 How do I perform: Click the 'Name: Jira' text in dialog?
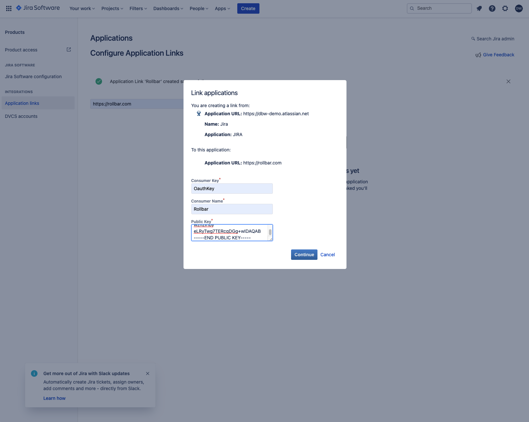pos(216,124)
